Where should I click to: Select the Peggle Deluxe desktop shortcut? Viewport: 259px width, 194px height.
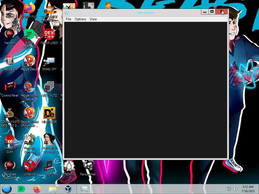click(x=29, y=63)
